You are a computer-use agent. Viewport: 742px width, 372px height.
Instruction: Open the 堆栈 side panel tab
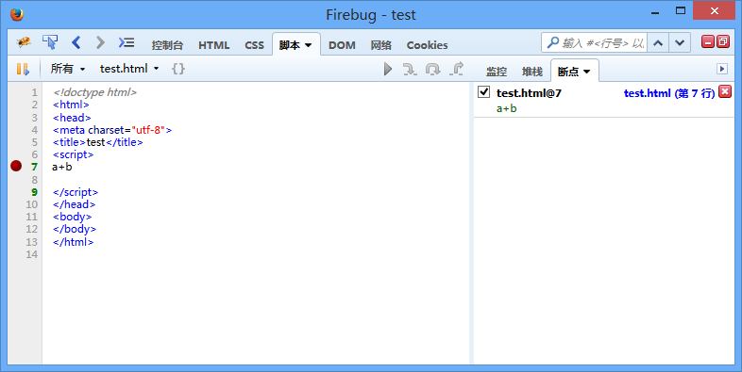pos(531,72)
